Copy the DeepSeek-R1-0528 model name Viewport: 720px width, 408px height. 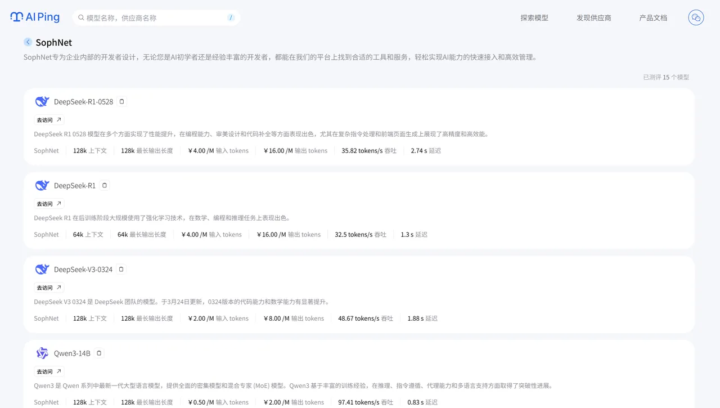pos(122,102)
